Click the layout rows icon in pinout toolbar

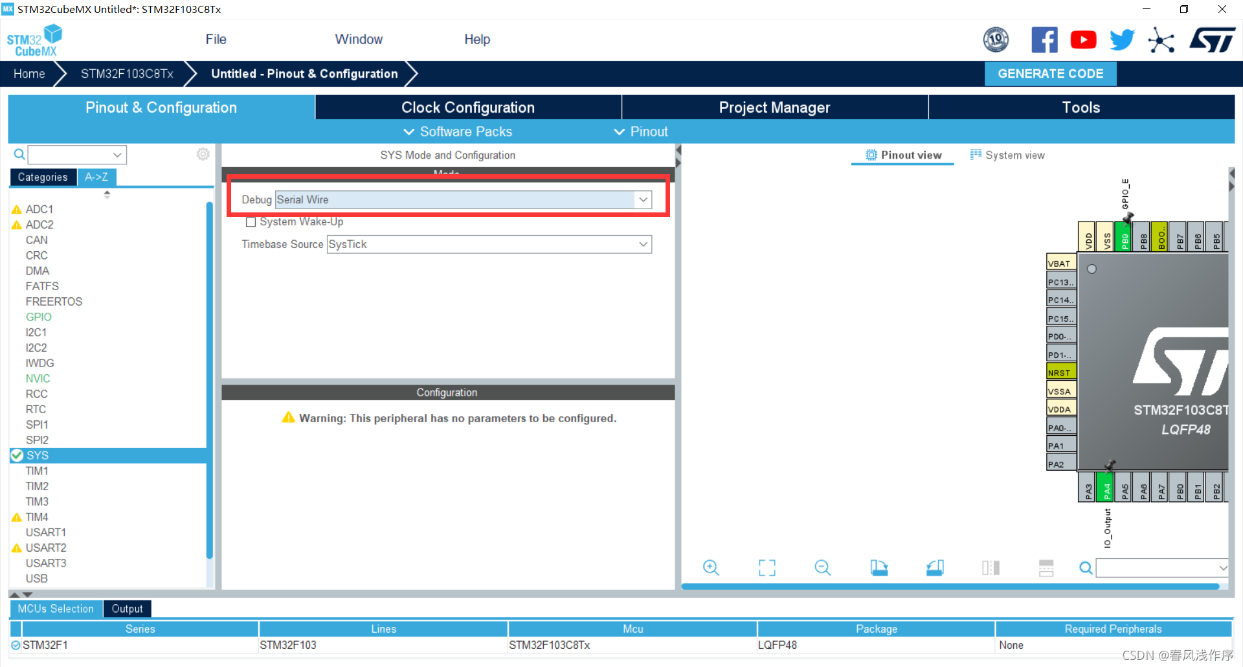click(1046, 568)
